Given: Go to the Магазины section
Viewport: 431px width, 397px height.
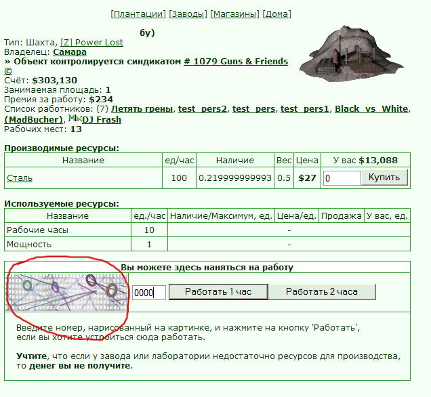Looking at the screenshot, I should pyautogui.click(x=234, y=14).
